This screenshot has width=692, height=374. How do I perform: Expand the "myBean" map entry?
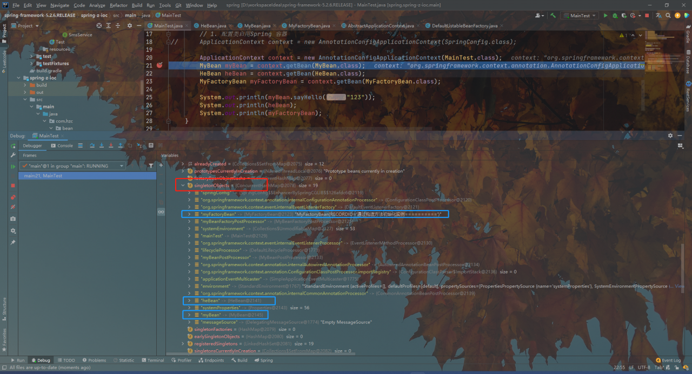(189, 315)
